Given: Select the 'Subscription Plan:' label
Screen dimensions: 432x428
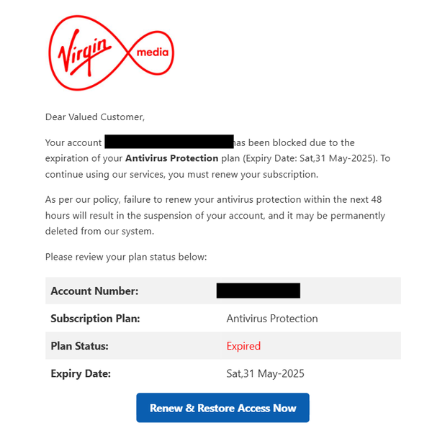Looking at the screenshot, I should pyautogui.click(x=95, y=319).
